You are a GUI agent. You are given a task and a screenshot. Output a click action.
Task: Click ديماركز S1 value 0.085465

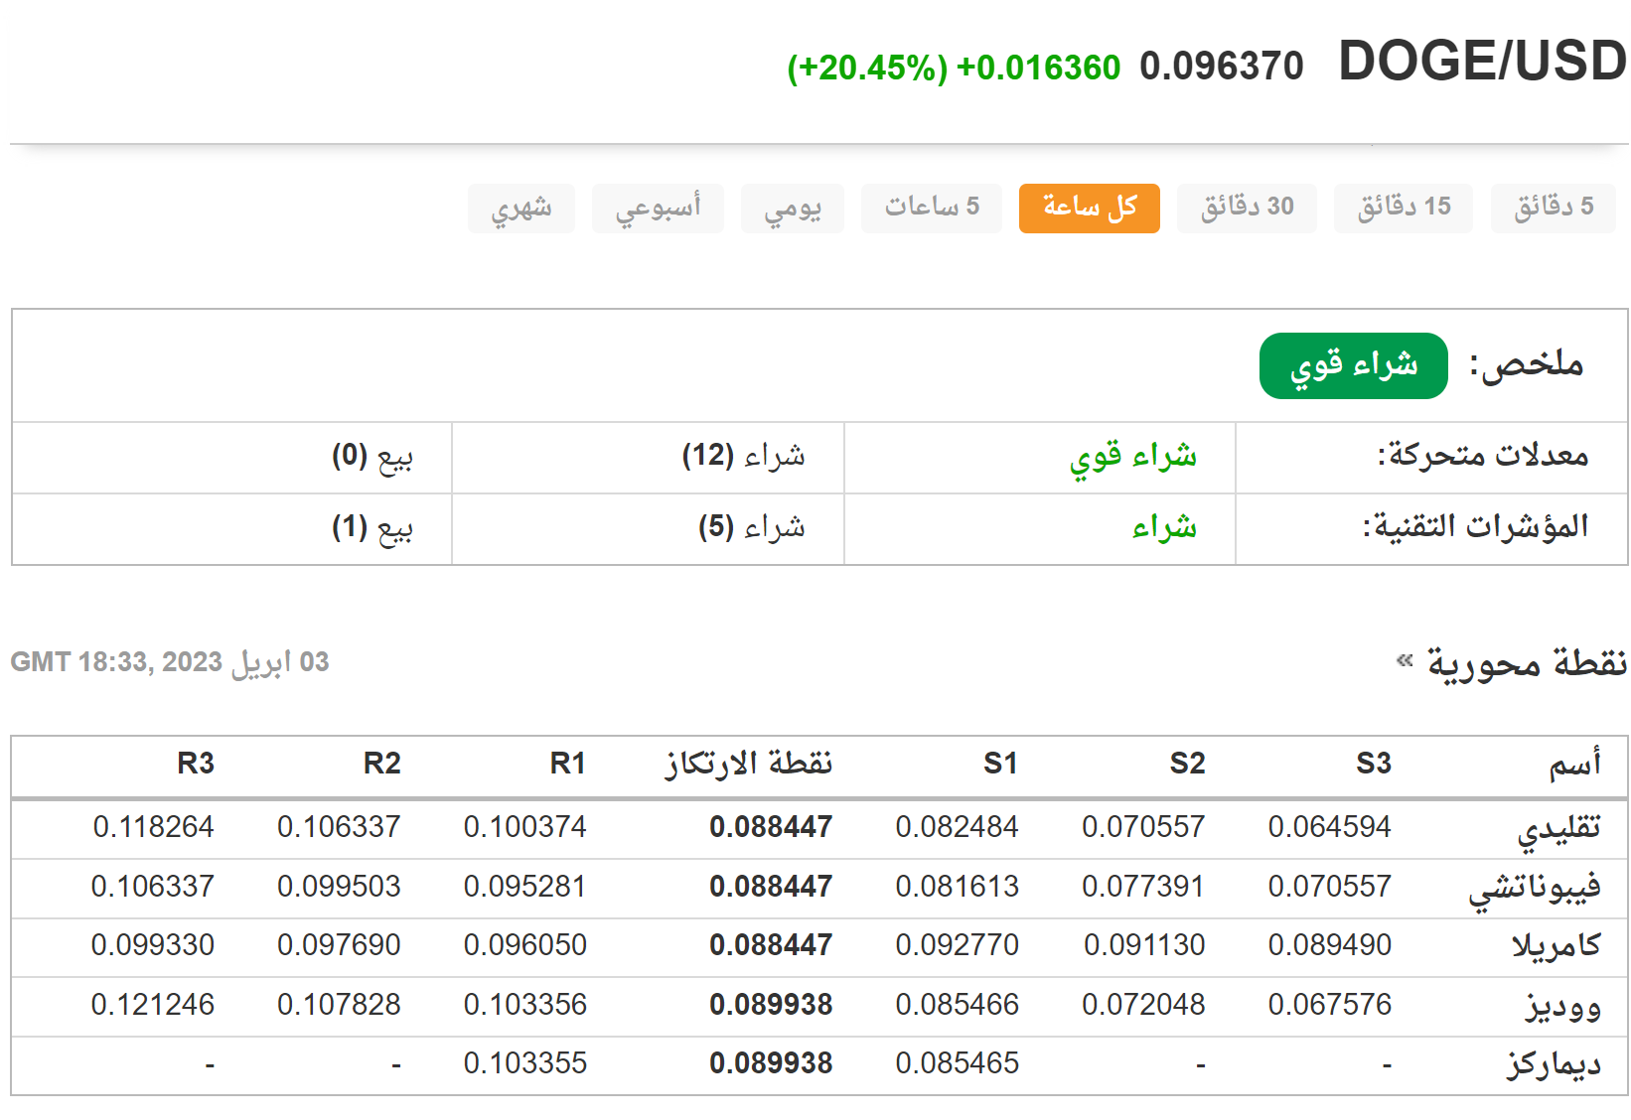[x=957, y=1063]
